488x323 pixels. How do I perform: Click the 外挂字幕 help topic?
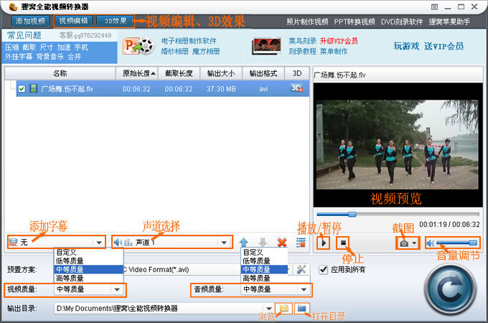click(x=19, y=57)
